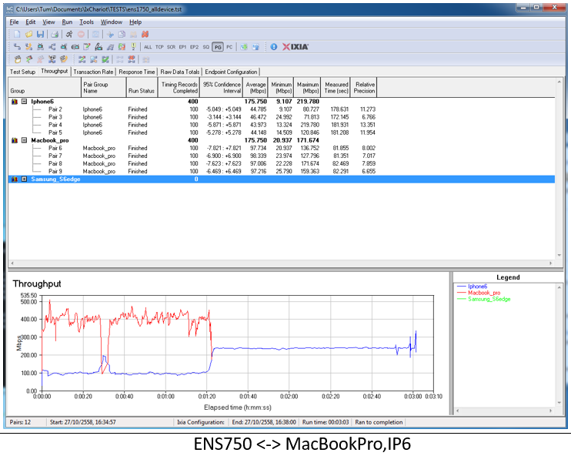
Task: Click the green checkmark toolbar icon
Action: tap(105, 59)
